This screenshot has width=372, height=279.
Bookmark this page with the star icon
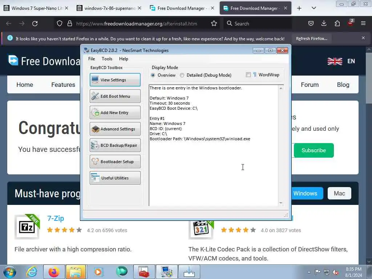(214, 24)
